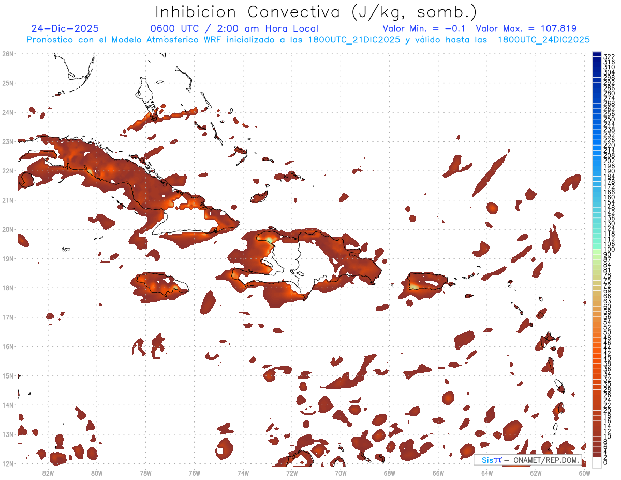Click the Puerto Rico island outline on map

(x=427, y=281)
